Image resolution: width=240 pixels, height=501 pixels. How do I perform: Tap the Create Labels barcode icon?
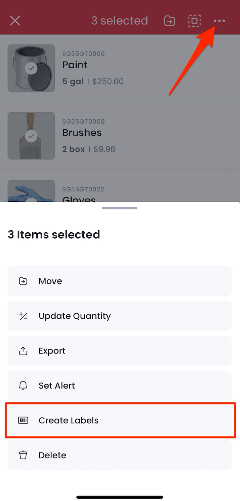click(23, 421)
